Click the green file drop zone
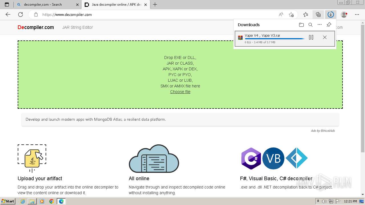The width and height of the screenshot is (365, 205). (x=180, y=75)
